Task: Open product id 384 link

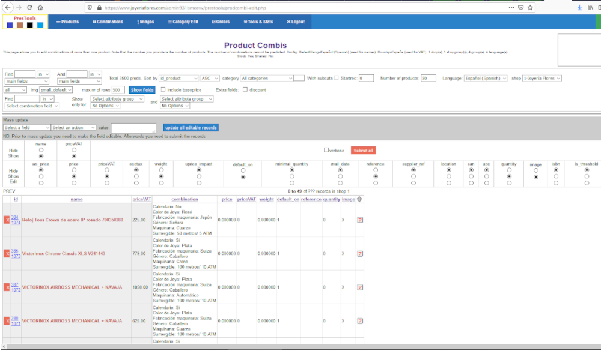Action: tap(14, 217)
